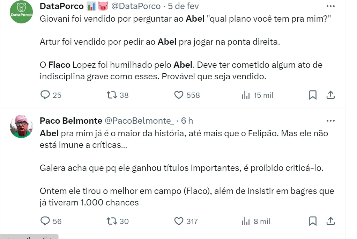Retweet DataPorco's post with 38 reposts
Viewport: 357px width, 239px height.
click(112, 95)
